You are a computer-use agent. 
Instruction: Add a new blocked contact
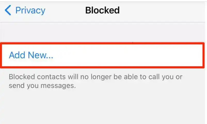click(x=102, y=55)
